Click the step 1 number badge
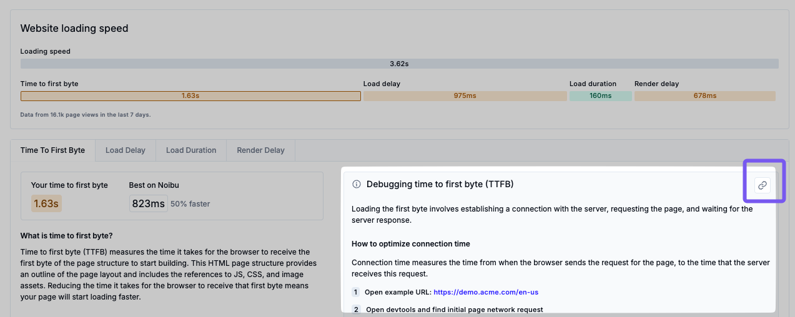Image resolution: width=795 pixels, height=317 pixels. click(356, 291)
